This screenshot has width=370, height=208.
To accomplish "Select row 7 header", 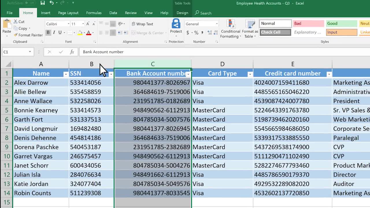I will [x=6, y=129].
